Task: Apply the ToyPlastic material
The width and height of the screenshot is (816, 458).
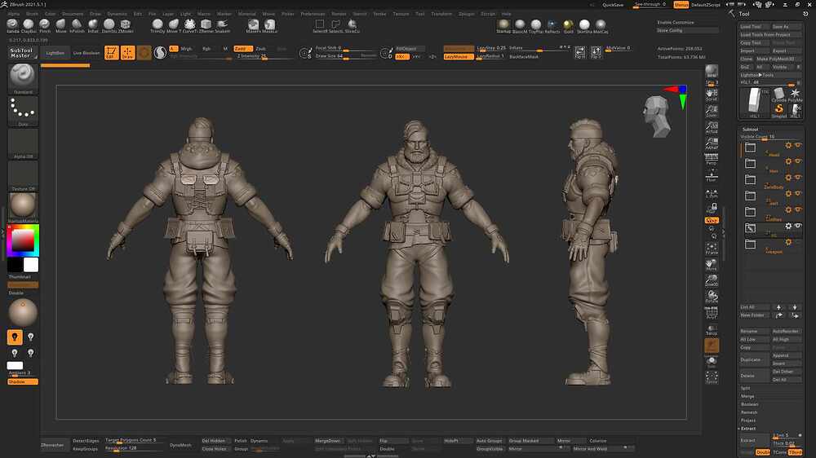Action: point(536,26)
